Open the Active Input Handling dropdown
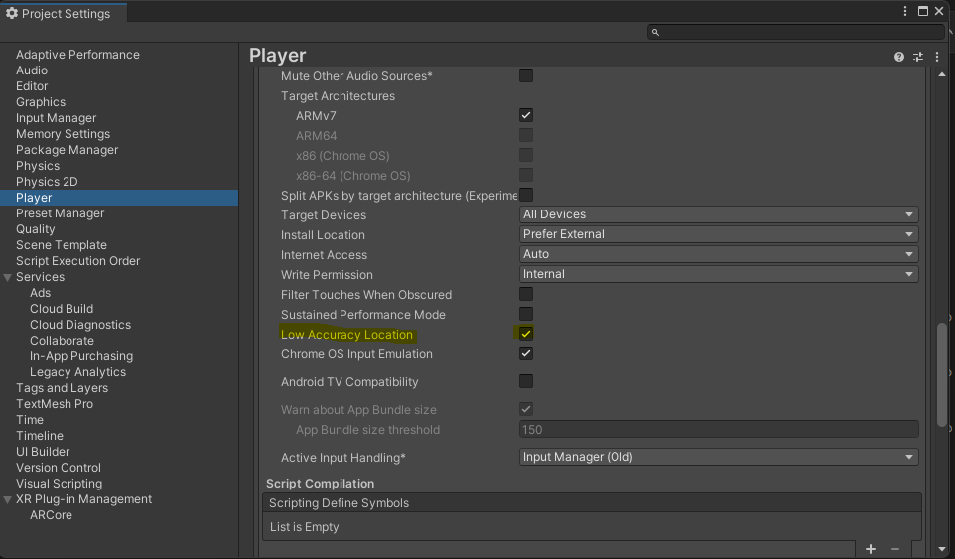This screenshot has height=559, width=955. click(x=719, y=457)
